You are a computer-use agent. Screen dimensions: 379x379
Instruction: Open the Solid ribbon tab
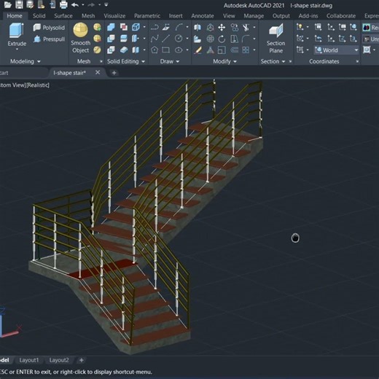(x=39, y=16)
